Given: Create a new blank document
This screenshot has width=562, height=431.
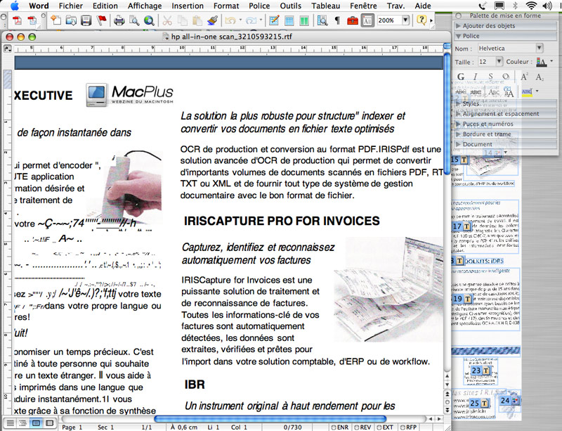Looking at the screenshot, I should point(55,20).
